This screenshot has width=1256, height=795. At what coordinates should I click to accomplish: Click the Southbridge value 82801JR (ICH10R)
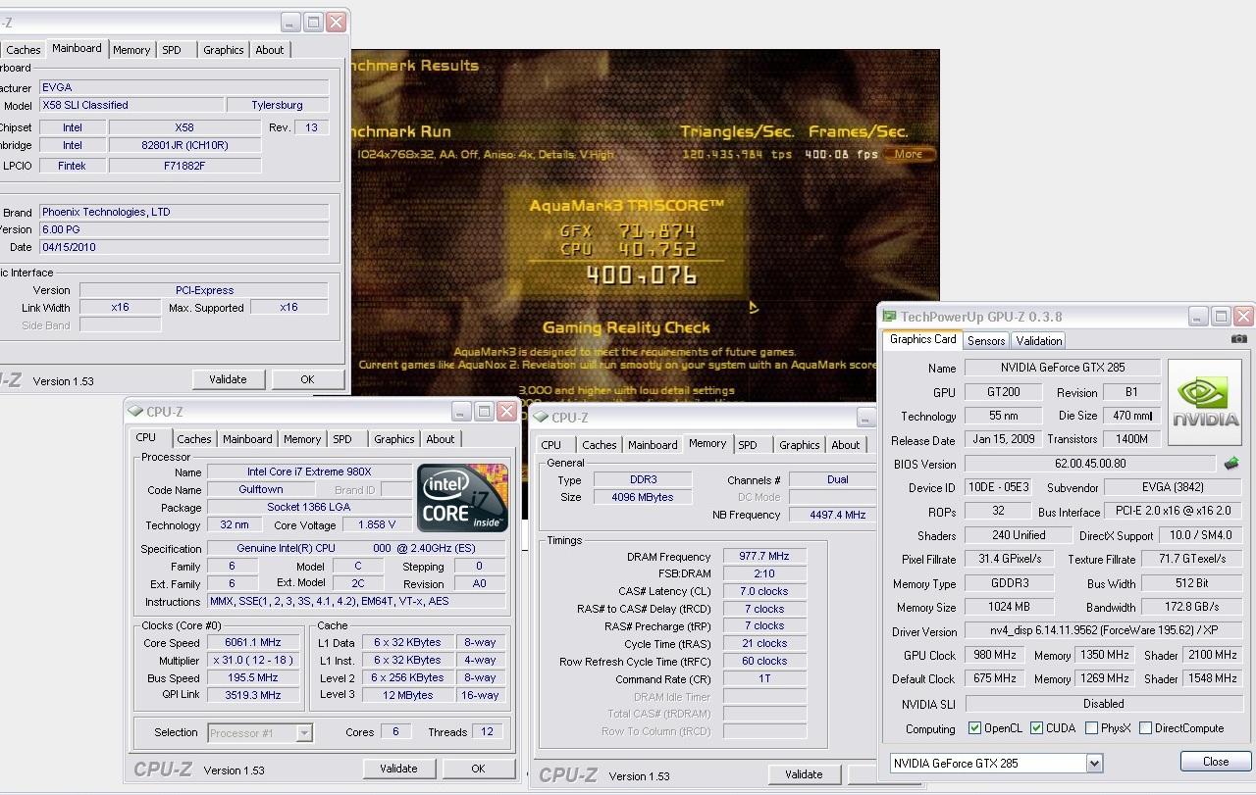coord(184,145)
